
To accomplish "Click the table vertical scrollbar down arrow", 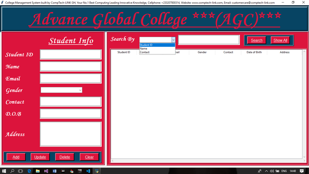I will (x=304, y=157).
